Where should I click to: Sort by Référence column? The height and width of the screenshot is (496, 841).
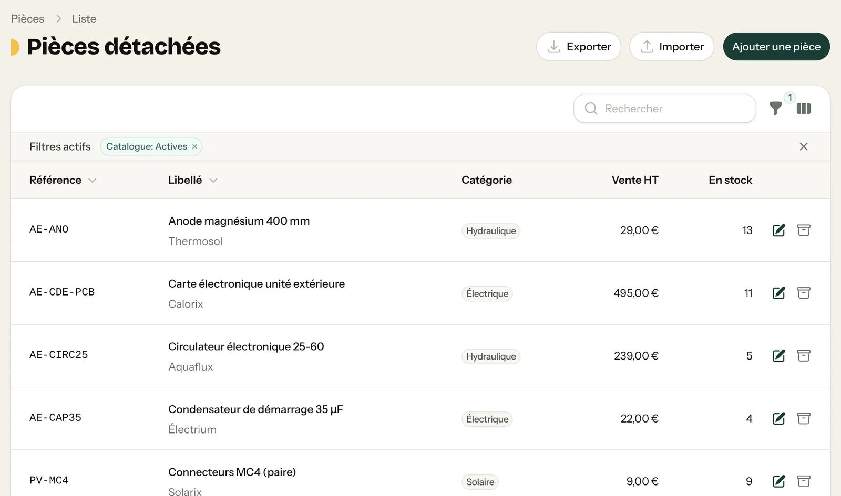point(63,180)
